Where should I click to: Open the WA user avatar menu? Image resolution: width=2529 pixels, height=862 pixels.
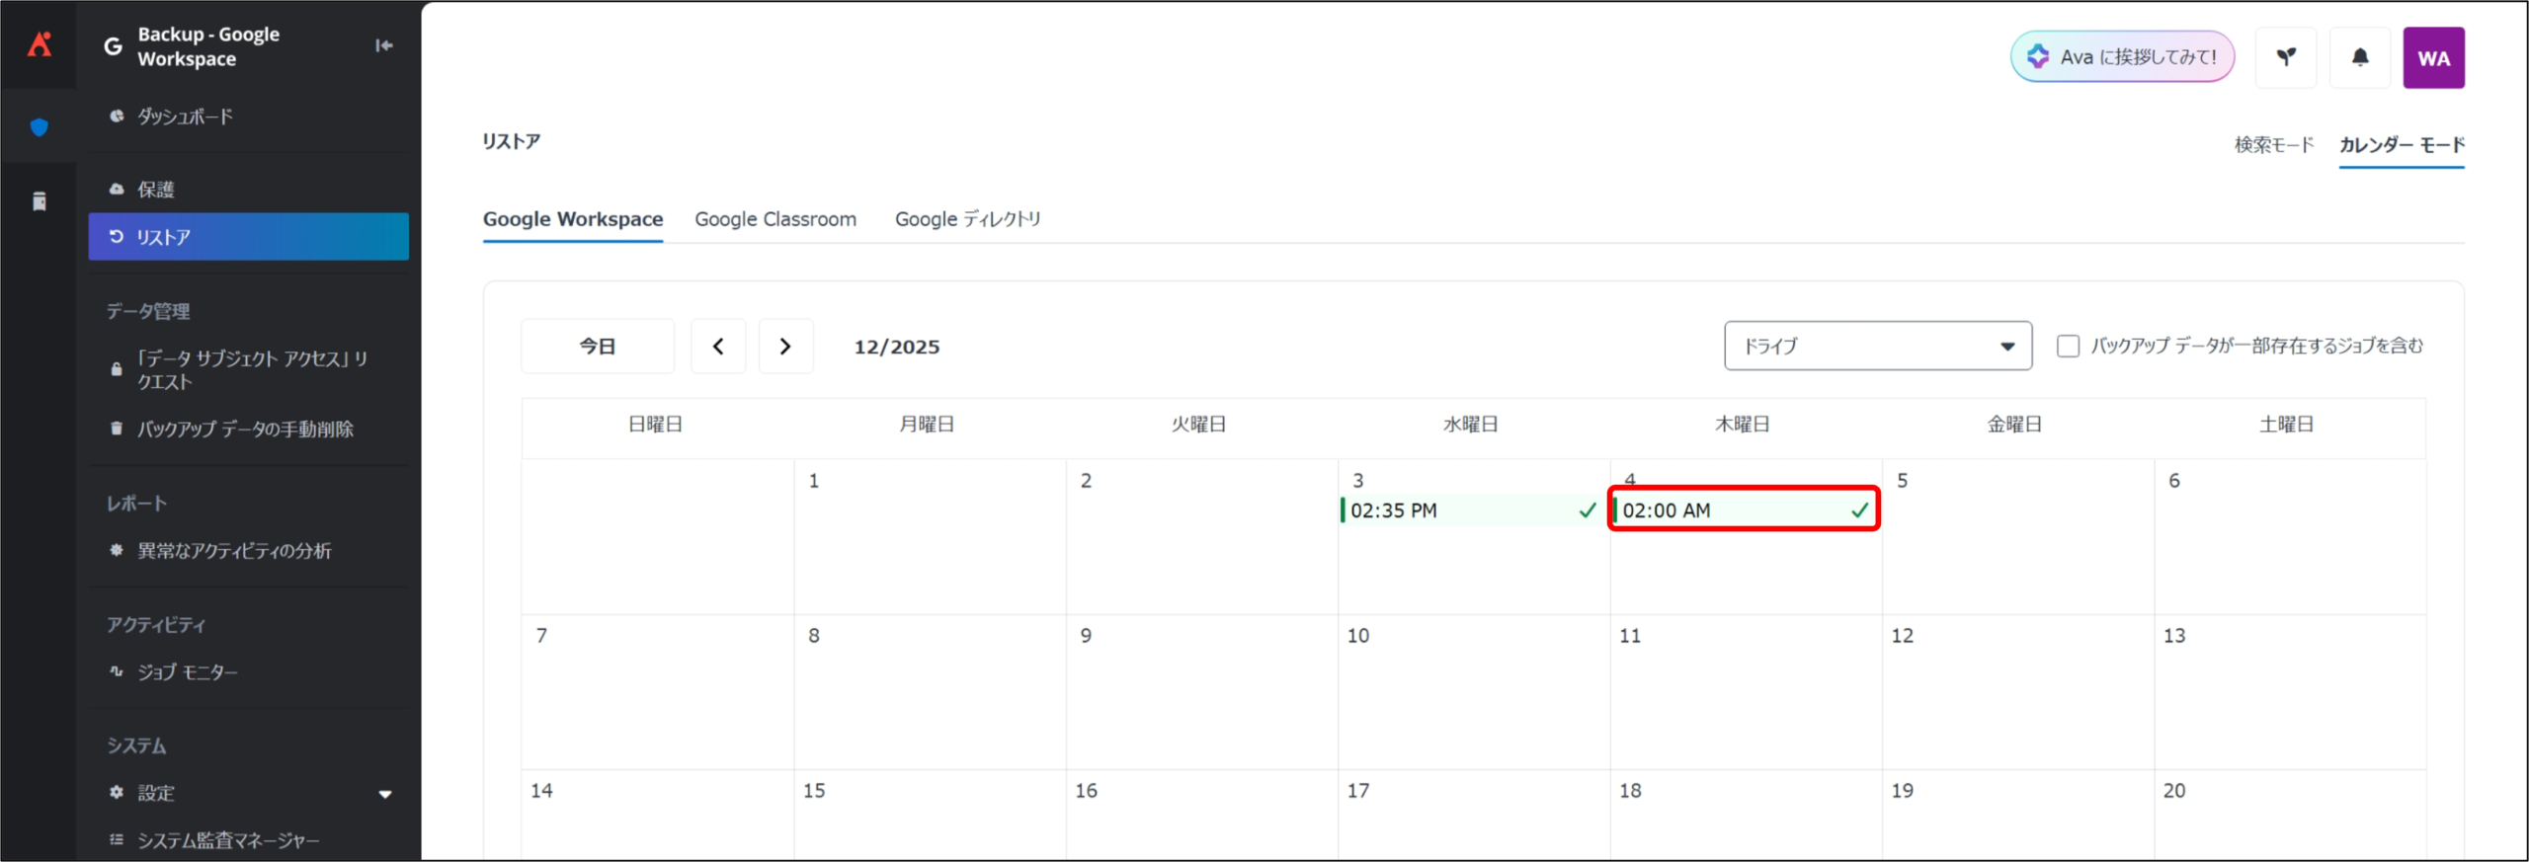tap(2433, 58)
